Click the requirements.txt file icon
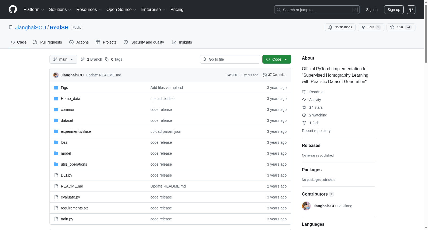The height and width of the screenshot is (230, 428). tap(56, 208)
